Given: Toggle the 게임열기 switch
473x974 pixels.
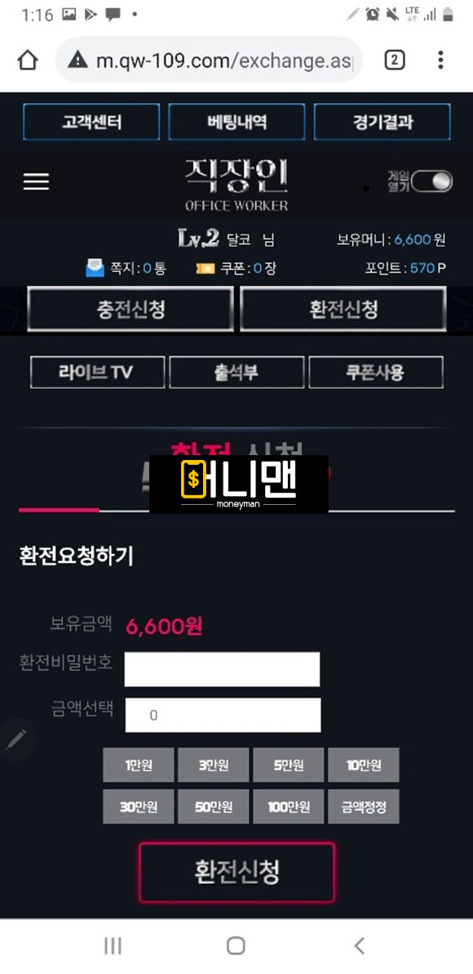Looking at the screenshot, I should (x=432, y=181).
